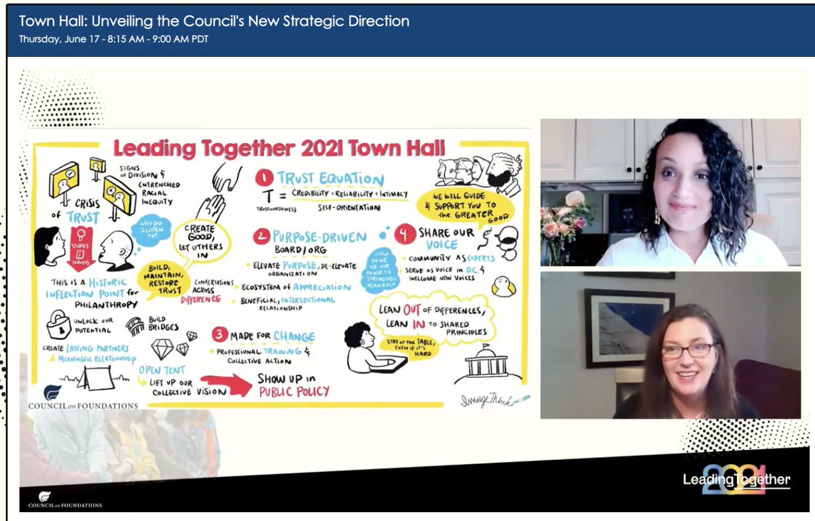Click the Council on Foundations logo on the slide
Screen dimensions: 815x521
point(81,398)
